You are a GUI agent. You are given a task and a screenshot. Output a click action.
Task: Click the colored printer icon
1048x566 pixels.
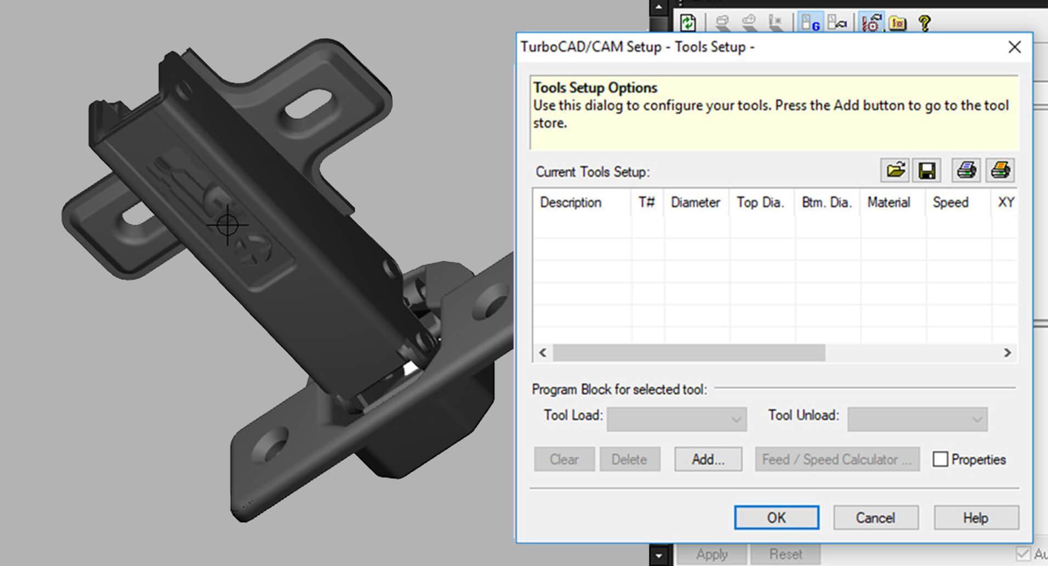(1000, 170)
